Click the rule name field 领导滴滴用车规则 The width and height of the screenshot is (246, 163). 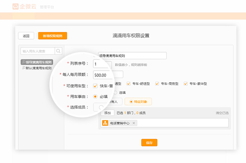click(x=132, y=56)
